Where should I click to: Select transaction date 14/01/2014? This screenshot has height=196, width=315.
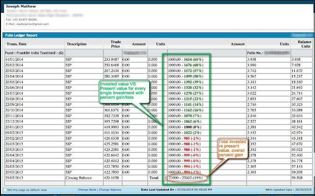(14, 60)
